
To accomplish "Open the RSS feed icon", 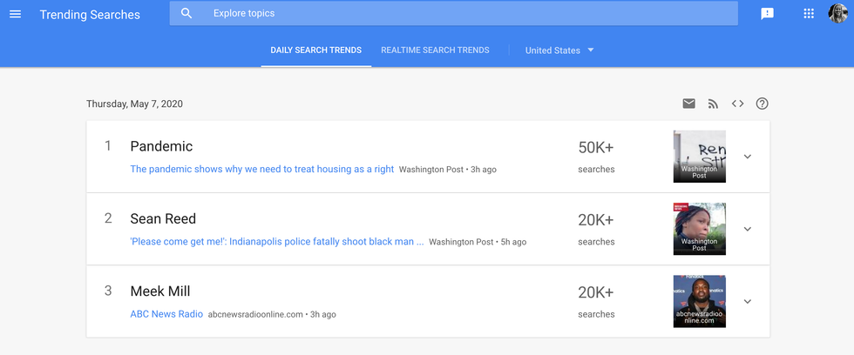I will pos(713,104).
